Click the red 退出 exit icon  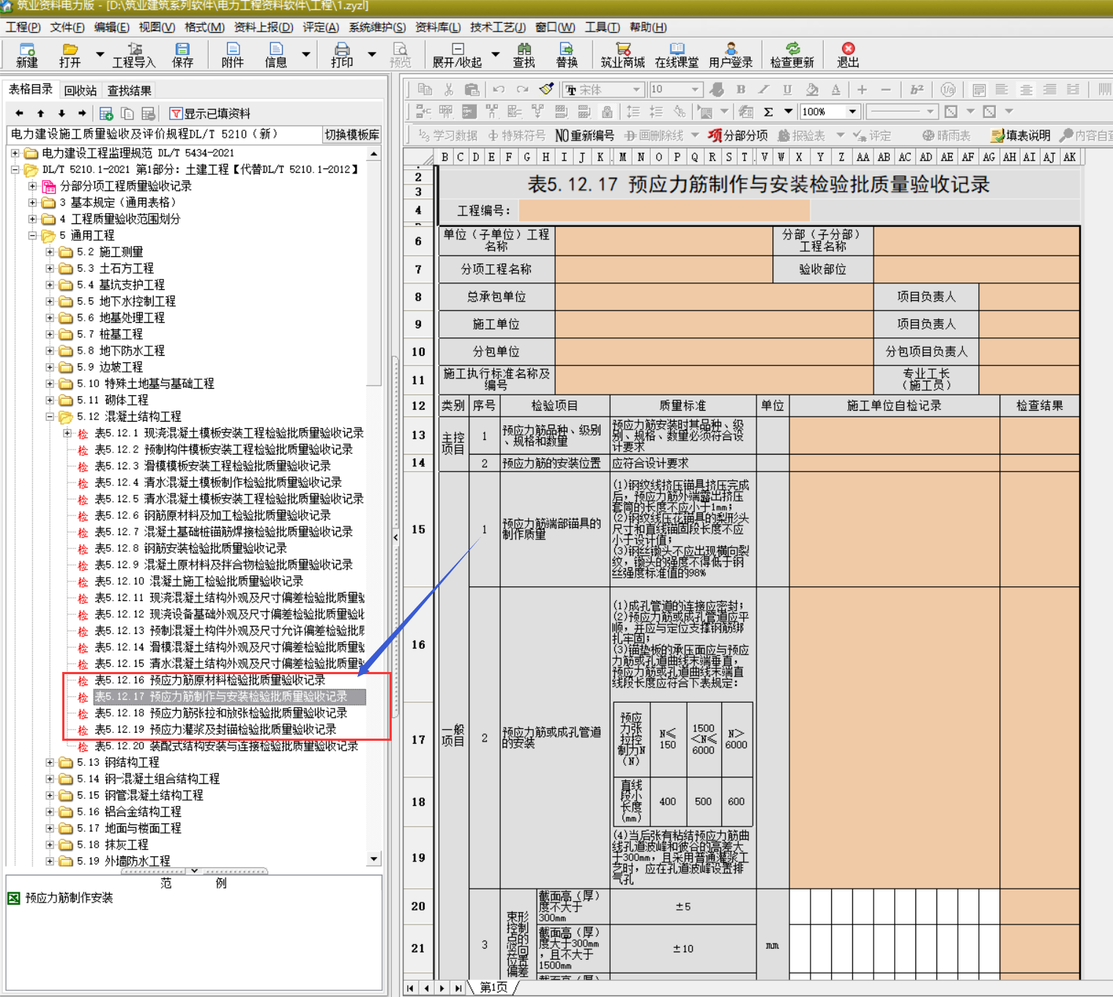click(x=848, y=55)
